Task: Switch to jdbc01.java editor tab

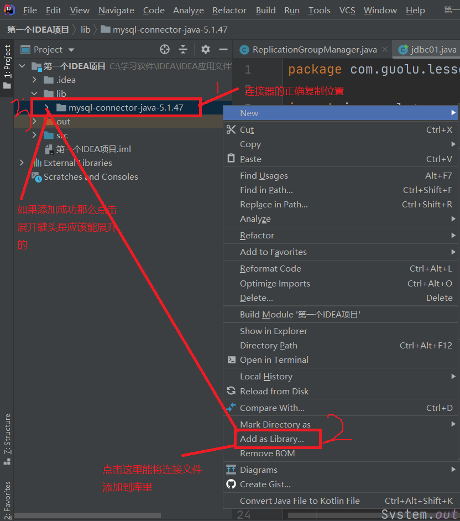Action: coord(427,50)
